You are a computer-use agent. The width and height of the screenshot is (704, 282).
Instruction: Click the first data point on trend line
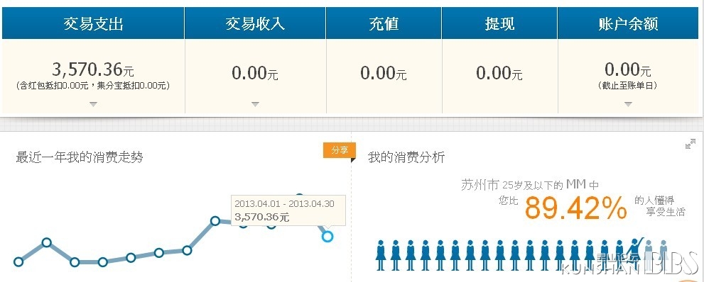[x=18, y=262]
